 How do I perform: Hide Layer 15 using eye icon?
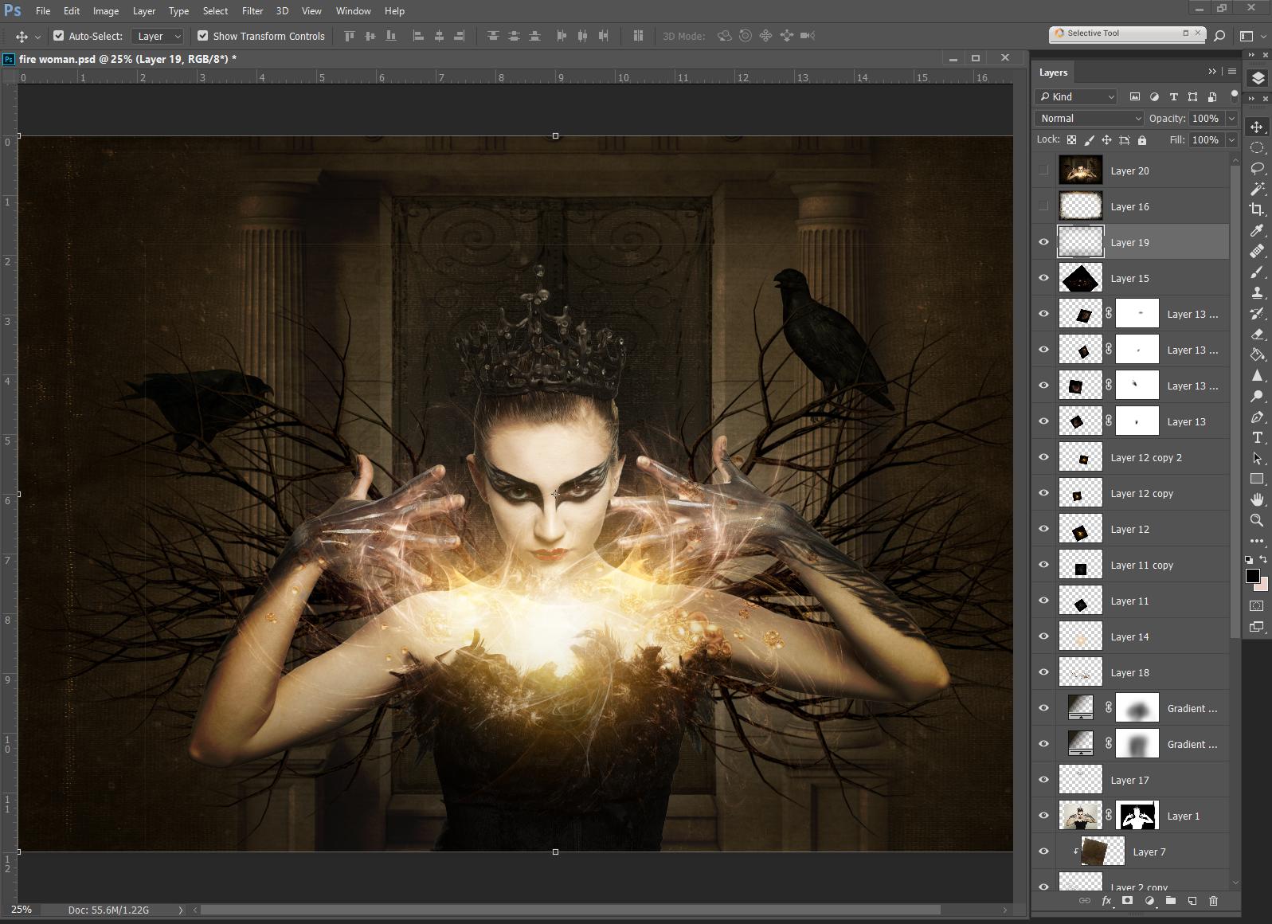(1043, 278)
